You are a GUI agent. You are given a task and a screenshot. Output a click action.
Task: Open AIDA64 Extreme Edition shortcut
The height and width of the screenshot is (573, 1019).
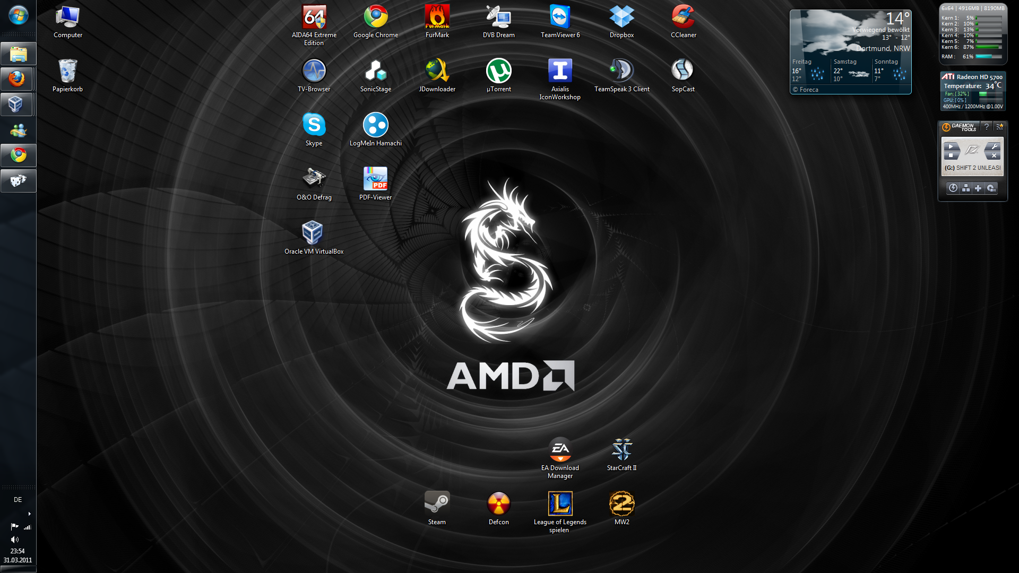314,17
